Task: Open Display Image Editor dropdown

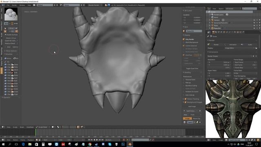Action: 240,48
